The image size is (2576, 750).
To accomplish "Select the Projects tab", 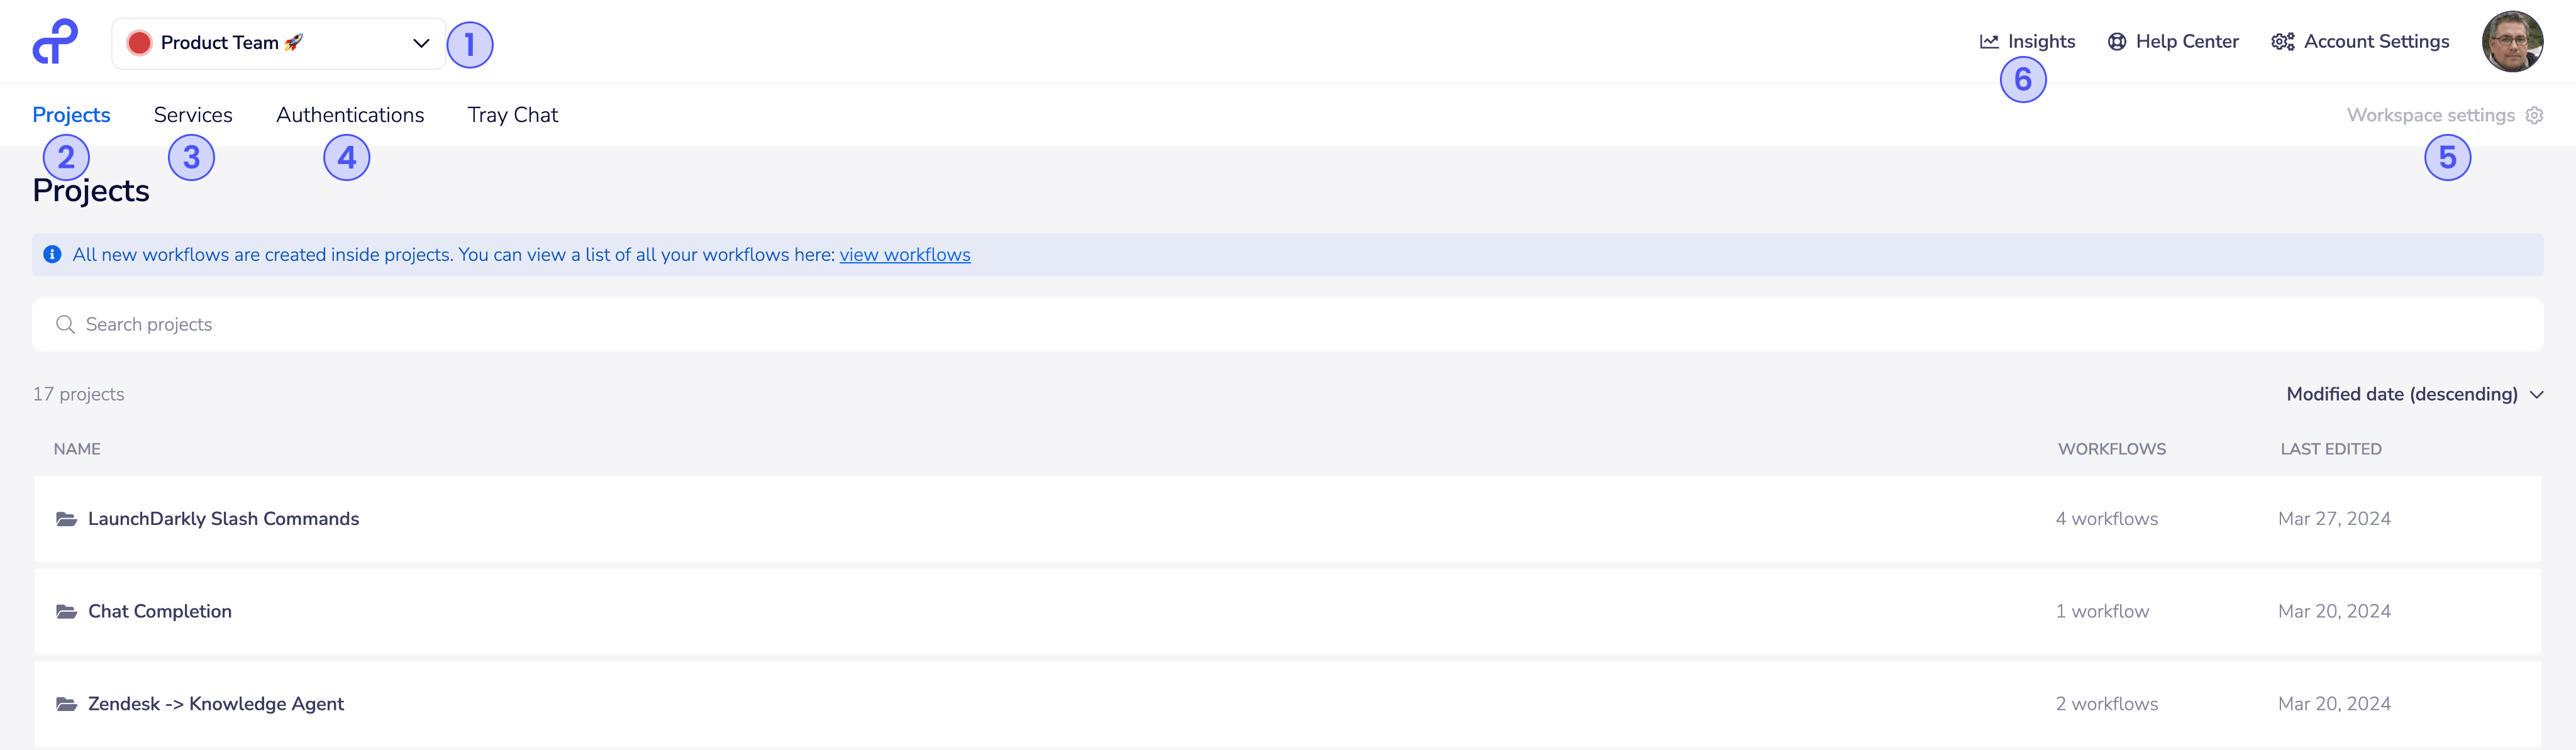I will coord(71,115).
